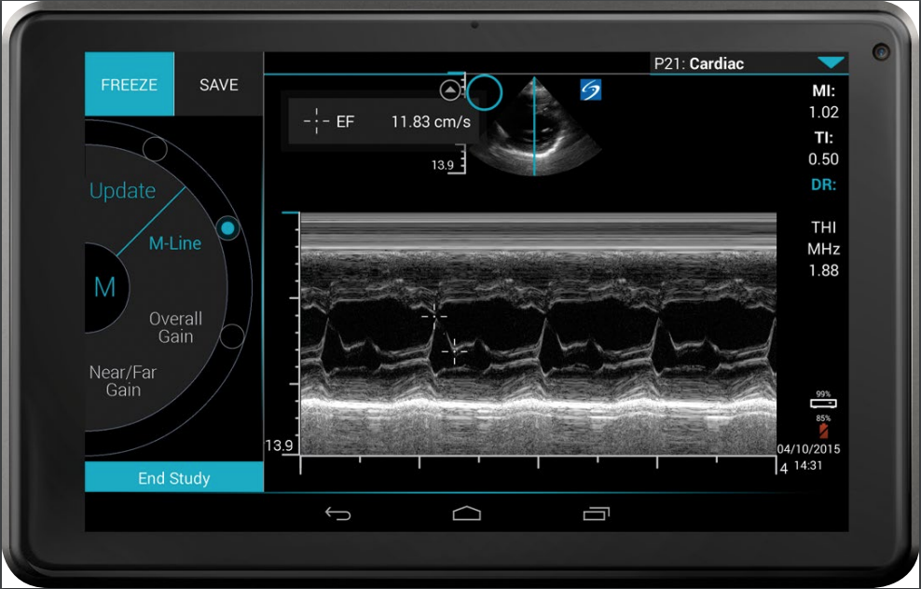Select the Overall Gain dial ring marker
This screenshot has width=921, height=589.
coord(232,336)
